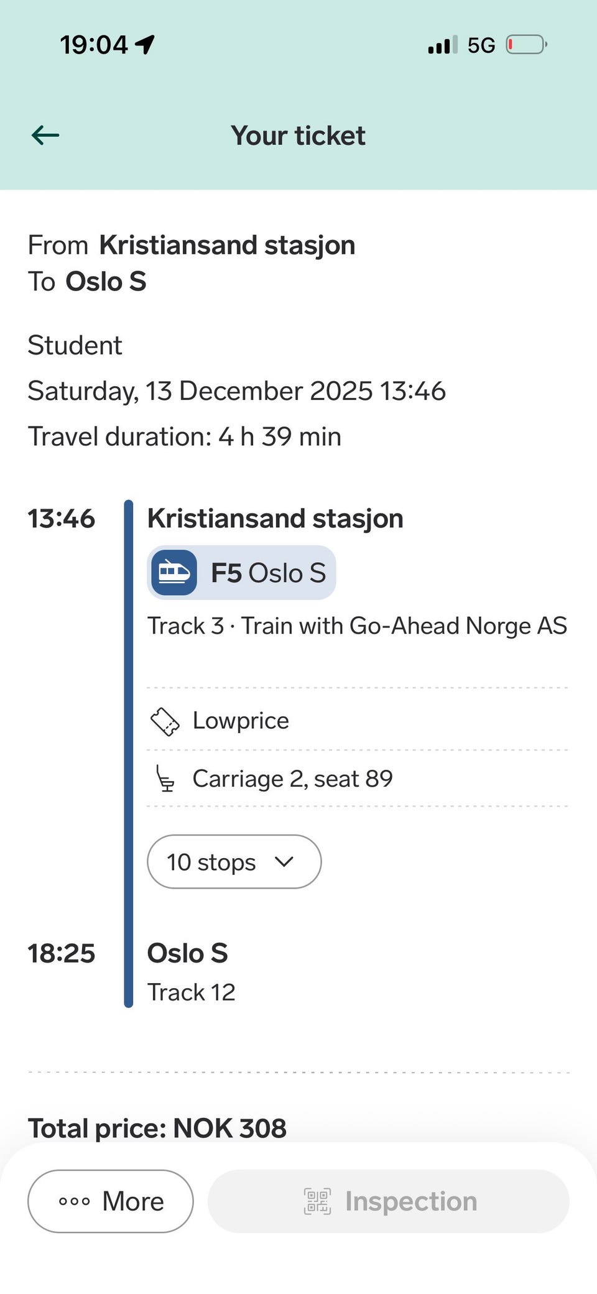Open the More options button

[x=111, y=1201]
